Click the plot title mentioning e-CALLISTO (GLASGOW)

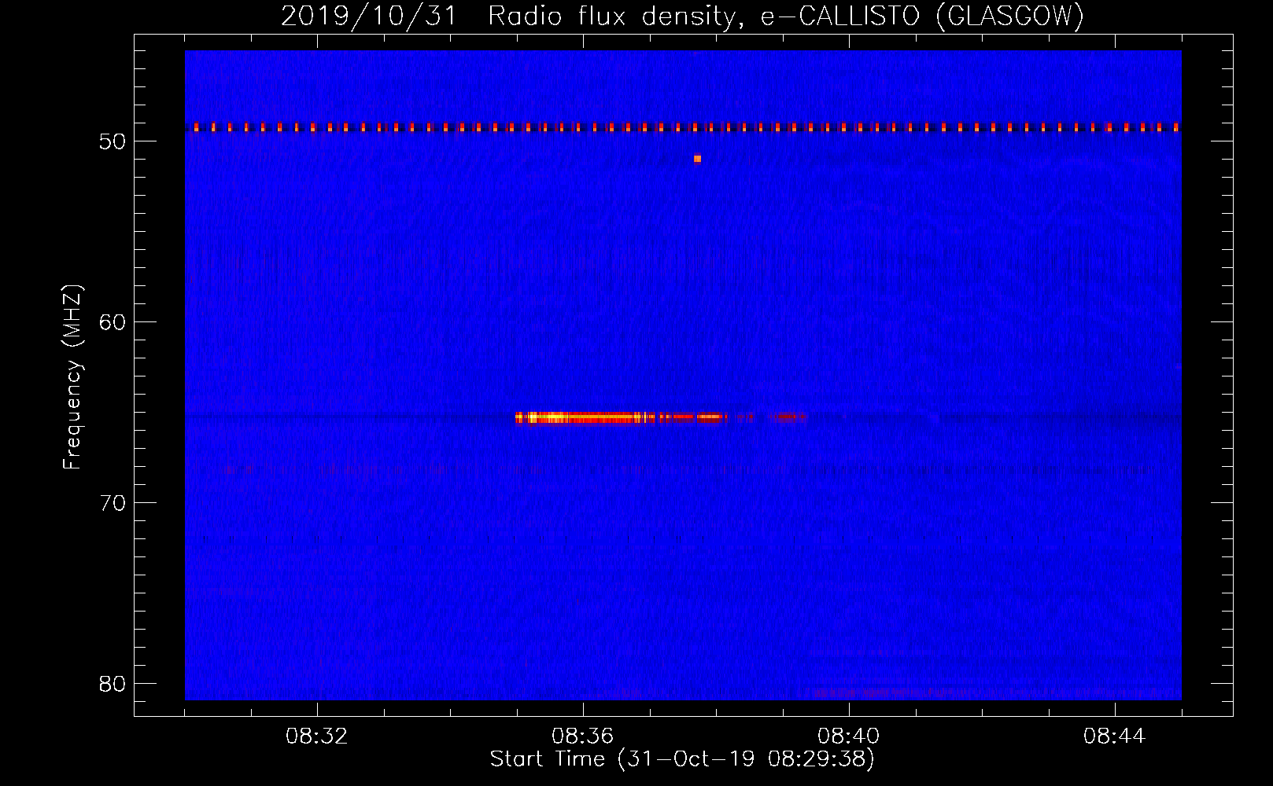coord(682,16)
